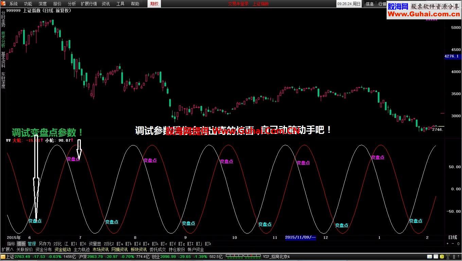The width and height of the screenshot is (462, 261).
Task: Select the 东财深度 sidebar tab
Action: [x=3, y=80]
